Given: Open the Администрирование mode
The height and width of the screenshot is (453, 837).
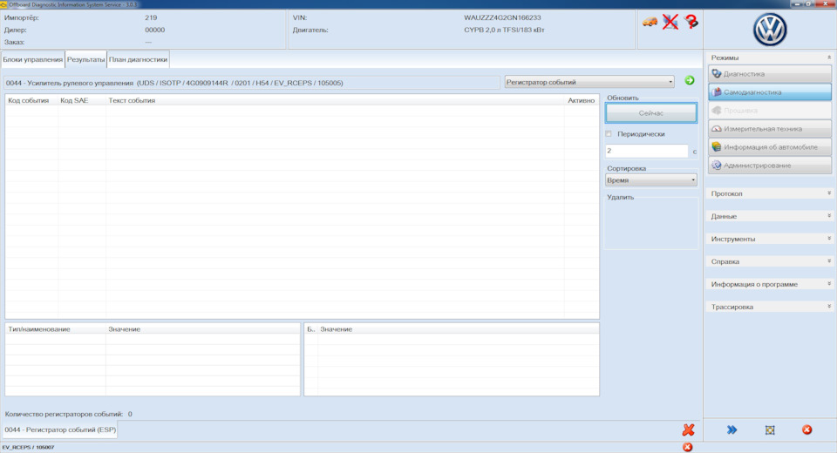Looking at the screenshot, I should coord(770,166).
